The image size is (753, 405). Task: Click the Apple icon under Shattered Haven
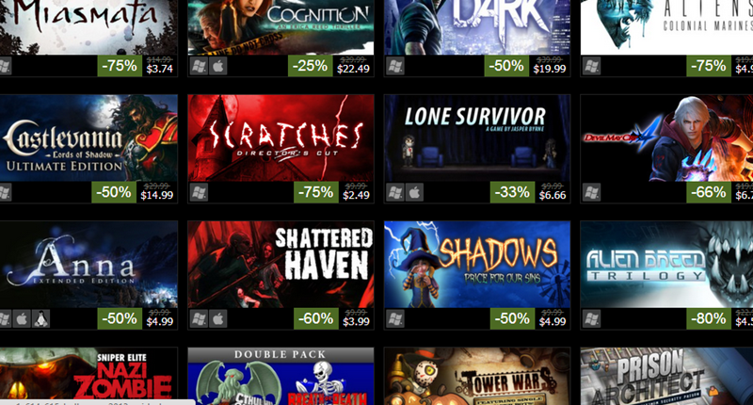click(218, 319)
